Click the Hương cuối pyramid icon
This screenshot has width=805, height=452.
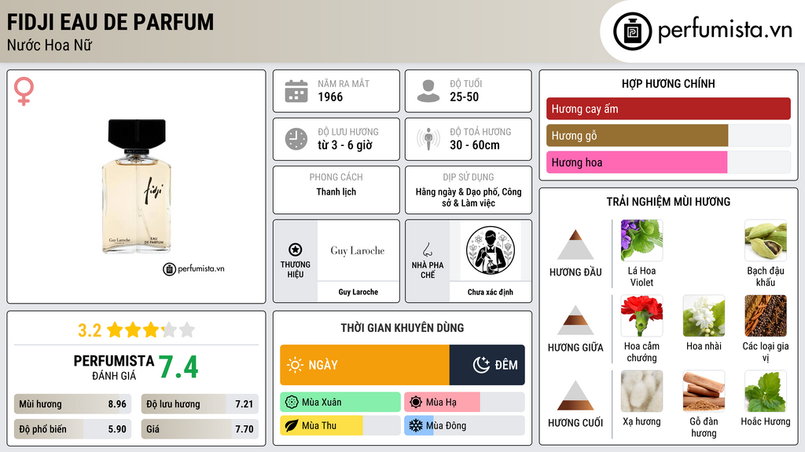pos(575,395)
